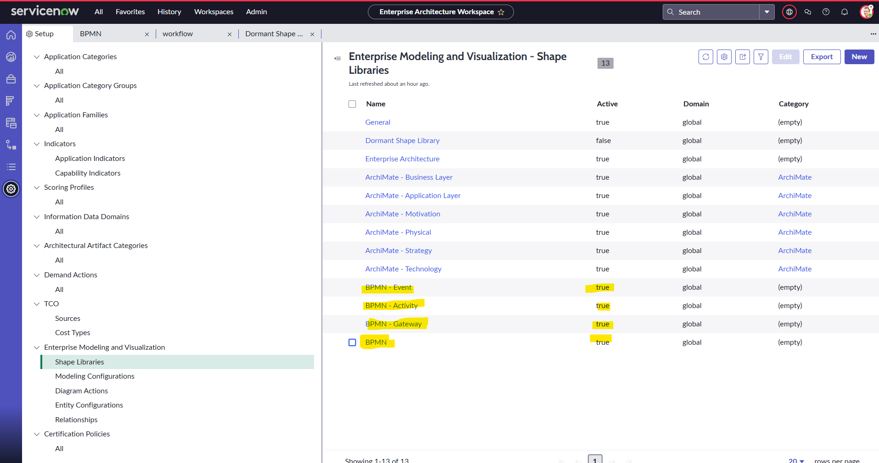Open the rows per page dropdown
Viewport: 879px width, 463px height.
point(796,460)
